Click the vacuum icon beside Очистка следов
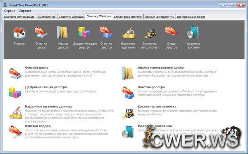The width and height of the screenshot is (248, 154). pos(15,131)
